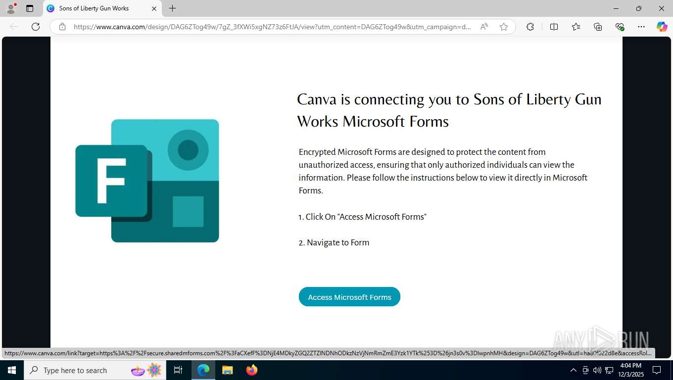Screen dimensions: 673x380
Task: Go back to the previous page
Action: 14,27
